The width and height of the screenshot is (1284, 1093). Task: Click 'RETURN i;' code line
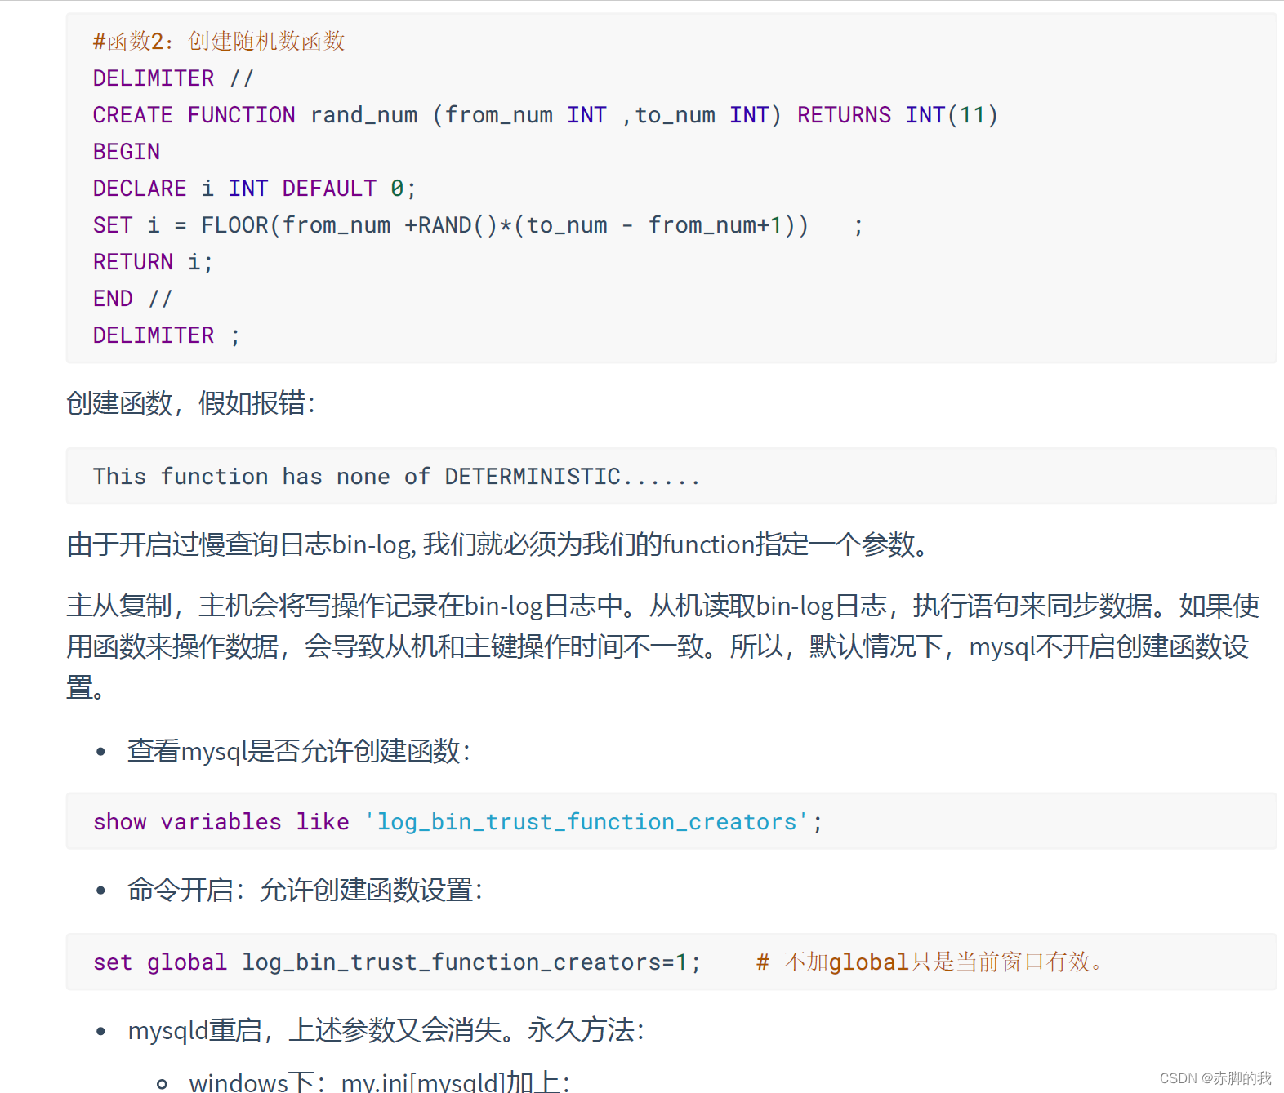coord(153,262)
